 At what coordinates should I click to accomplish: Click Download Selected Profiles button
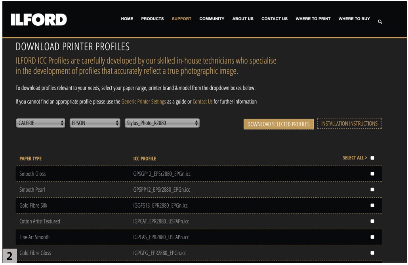click(x=279, y=124)
